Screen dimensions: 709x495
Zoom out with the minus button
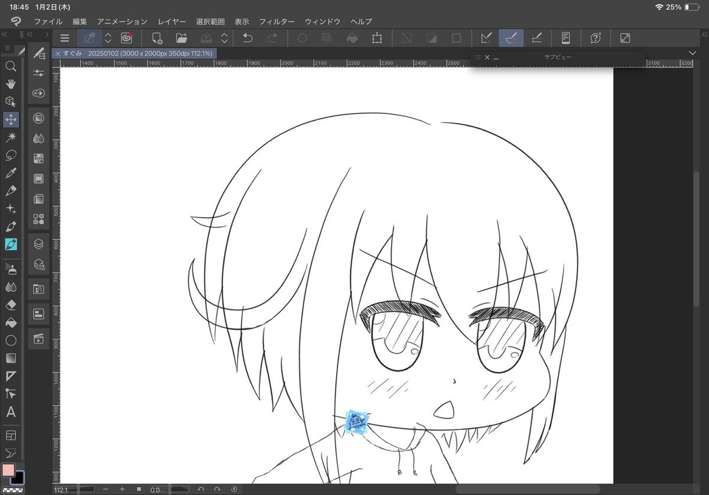(x=106, y=489)
